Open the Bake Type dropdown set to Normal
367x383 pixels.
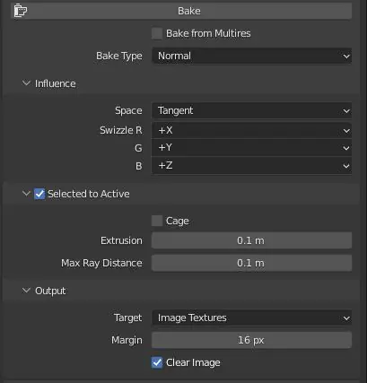(251, 56)
